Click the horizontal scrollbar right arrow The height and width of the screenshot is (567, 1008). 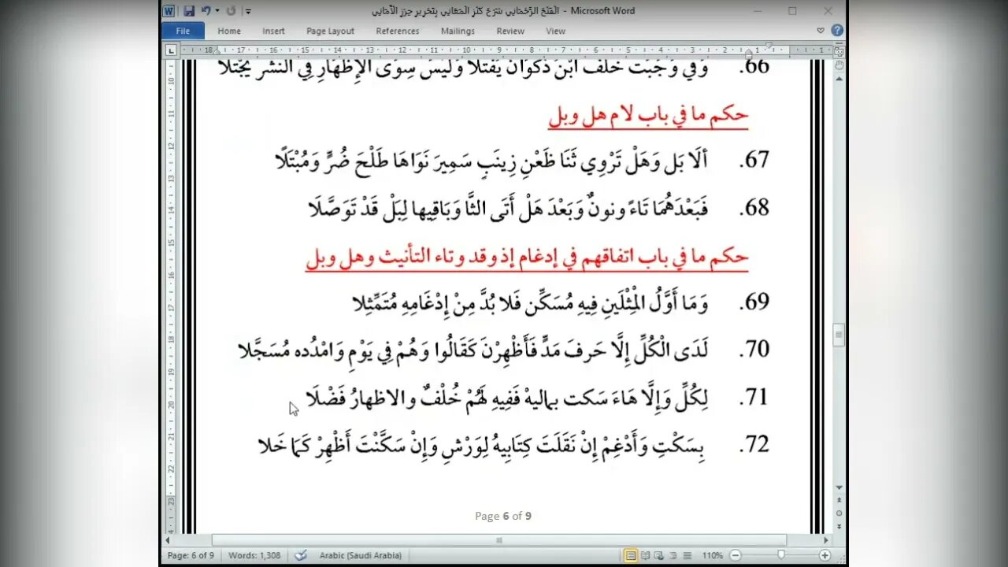[826, 540]
